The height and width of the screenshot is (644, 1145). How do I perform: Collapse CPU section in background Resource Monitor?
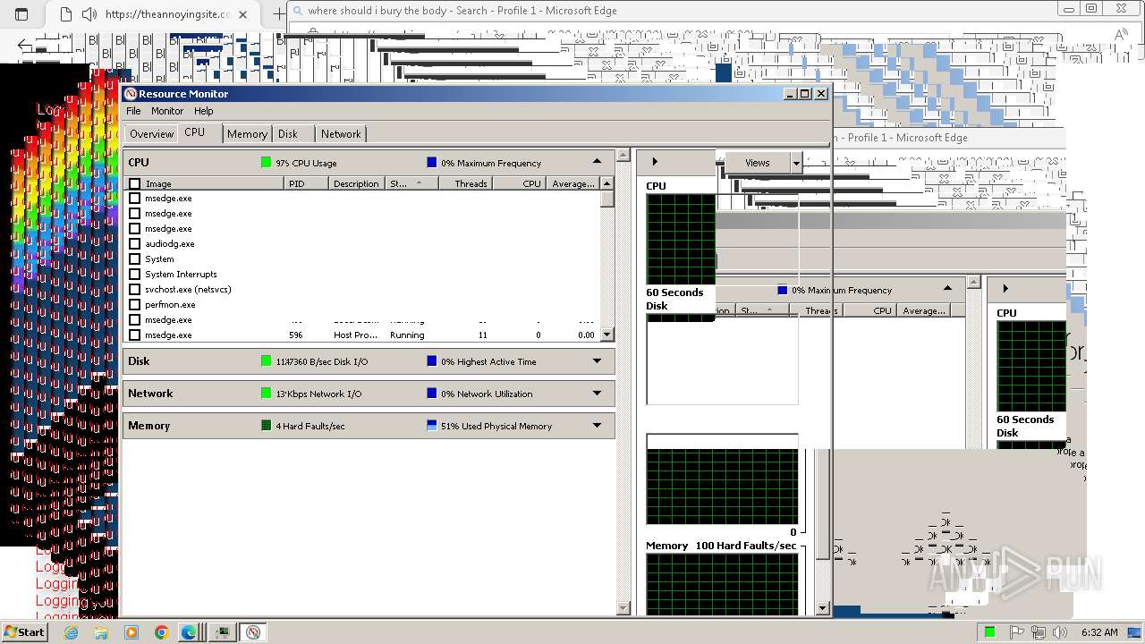[x=947, y=289]
